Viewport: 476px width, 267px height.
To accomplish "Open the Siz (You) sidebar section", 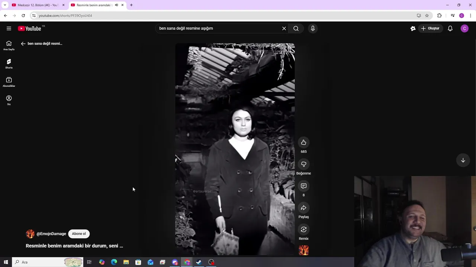I will pyautogui.click(x=9, y=100).
